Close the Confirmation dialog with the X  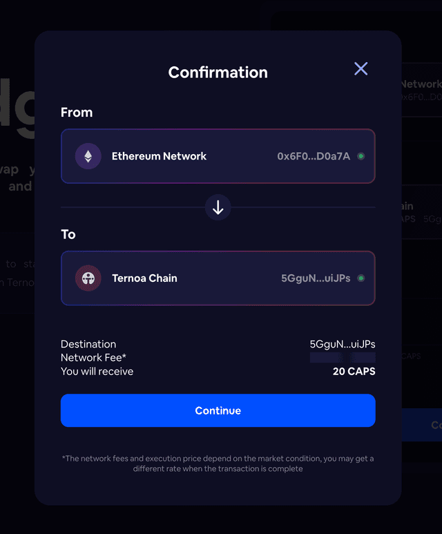tap(361, 68)
